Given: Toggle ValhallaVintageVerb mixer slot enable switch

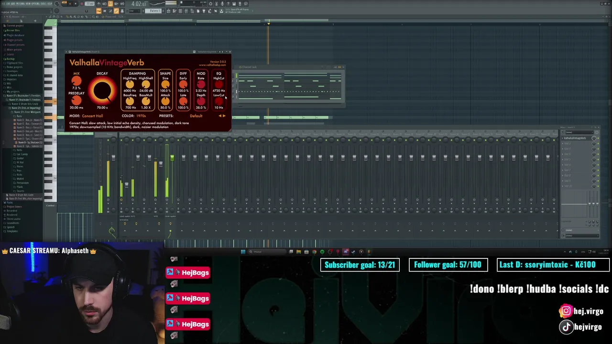Looking at the screenshot, I should click(x=598, y=138).
